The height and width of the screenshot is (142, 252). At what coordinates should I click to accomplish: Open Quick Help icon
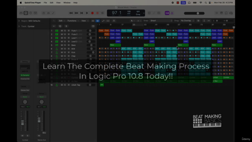point(31,13)
